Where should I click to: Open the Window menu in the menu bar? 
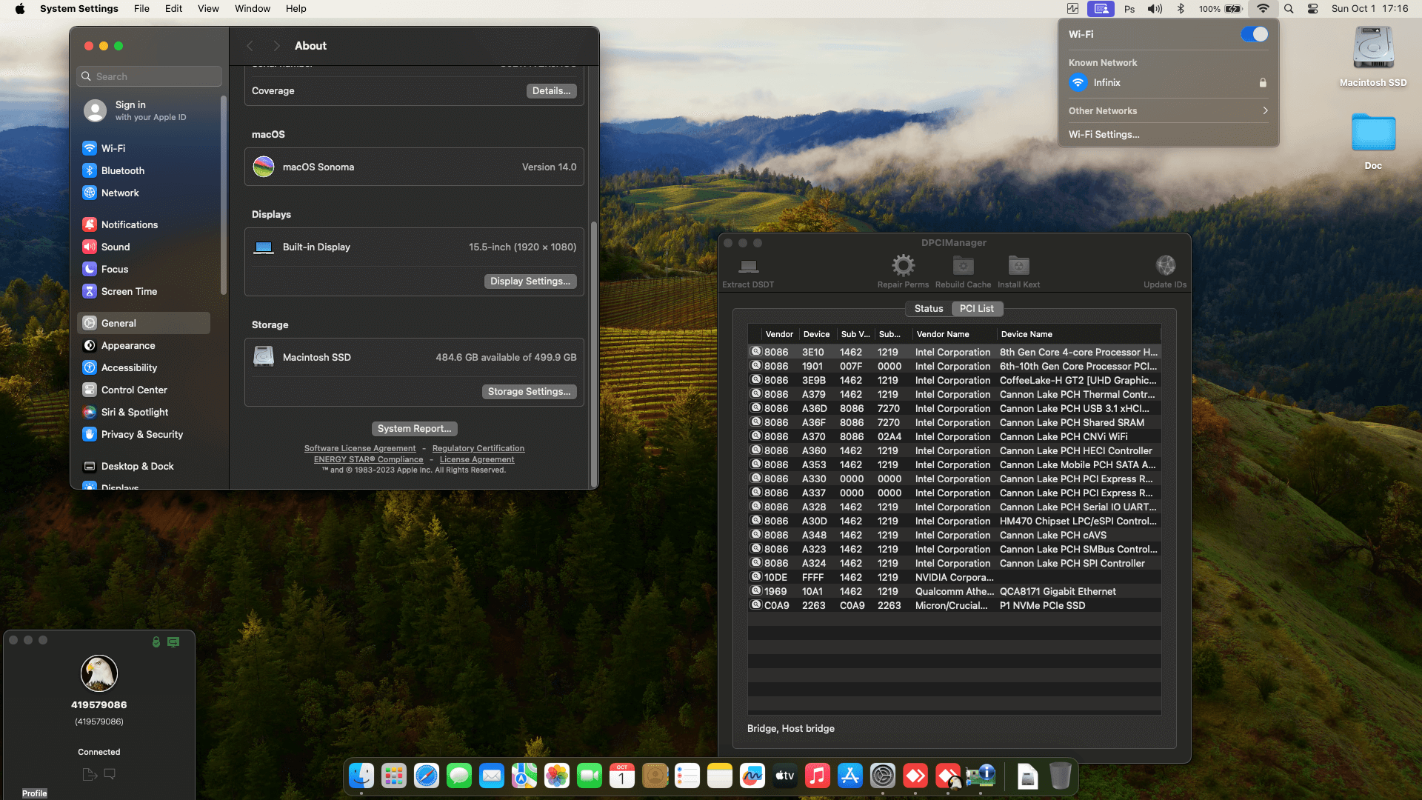(252, 8)
